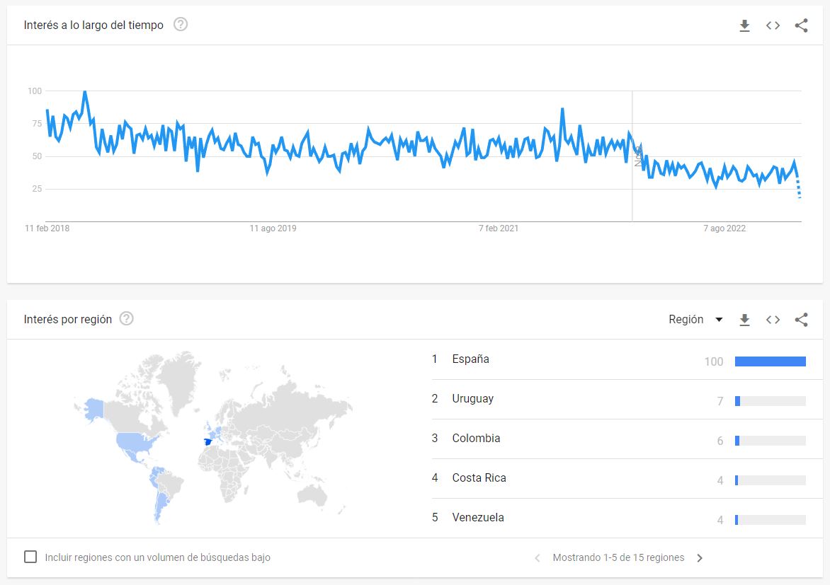Click Venezuela in the region ranking

pyautogui.click(x=478, y=518)
